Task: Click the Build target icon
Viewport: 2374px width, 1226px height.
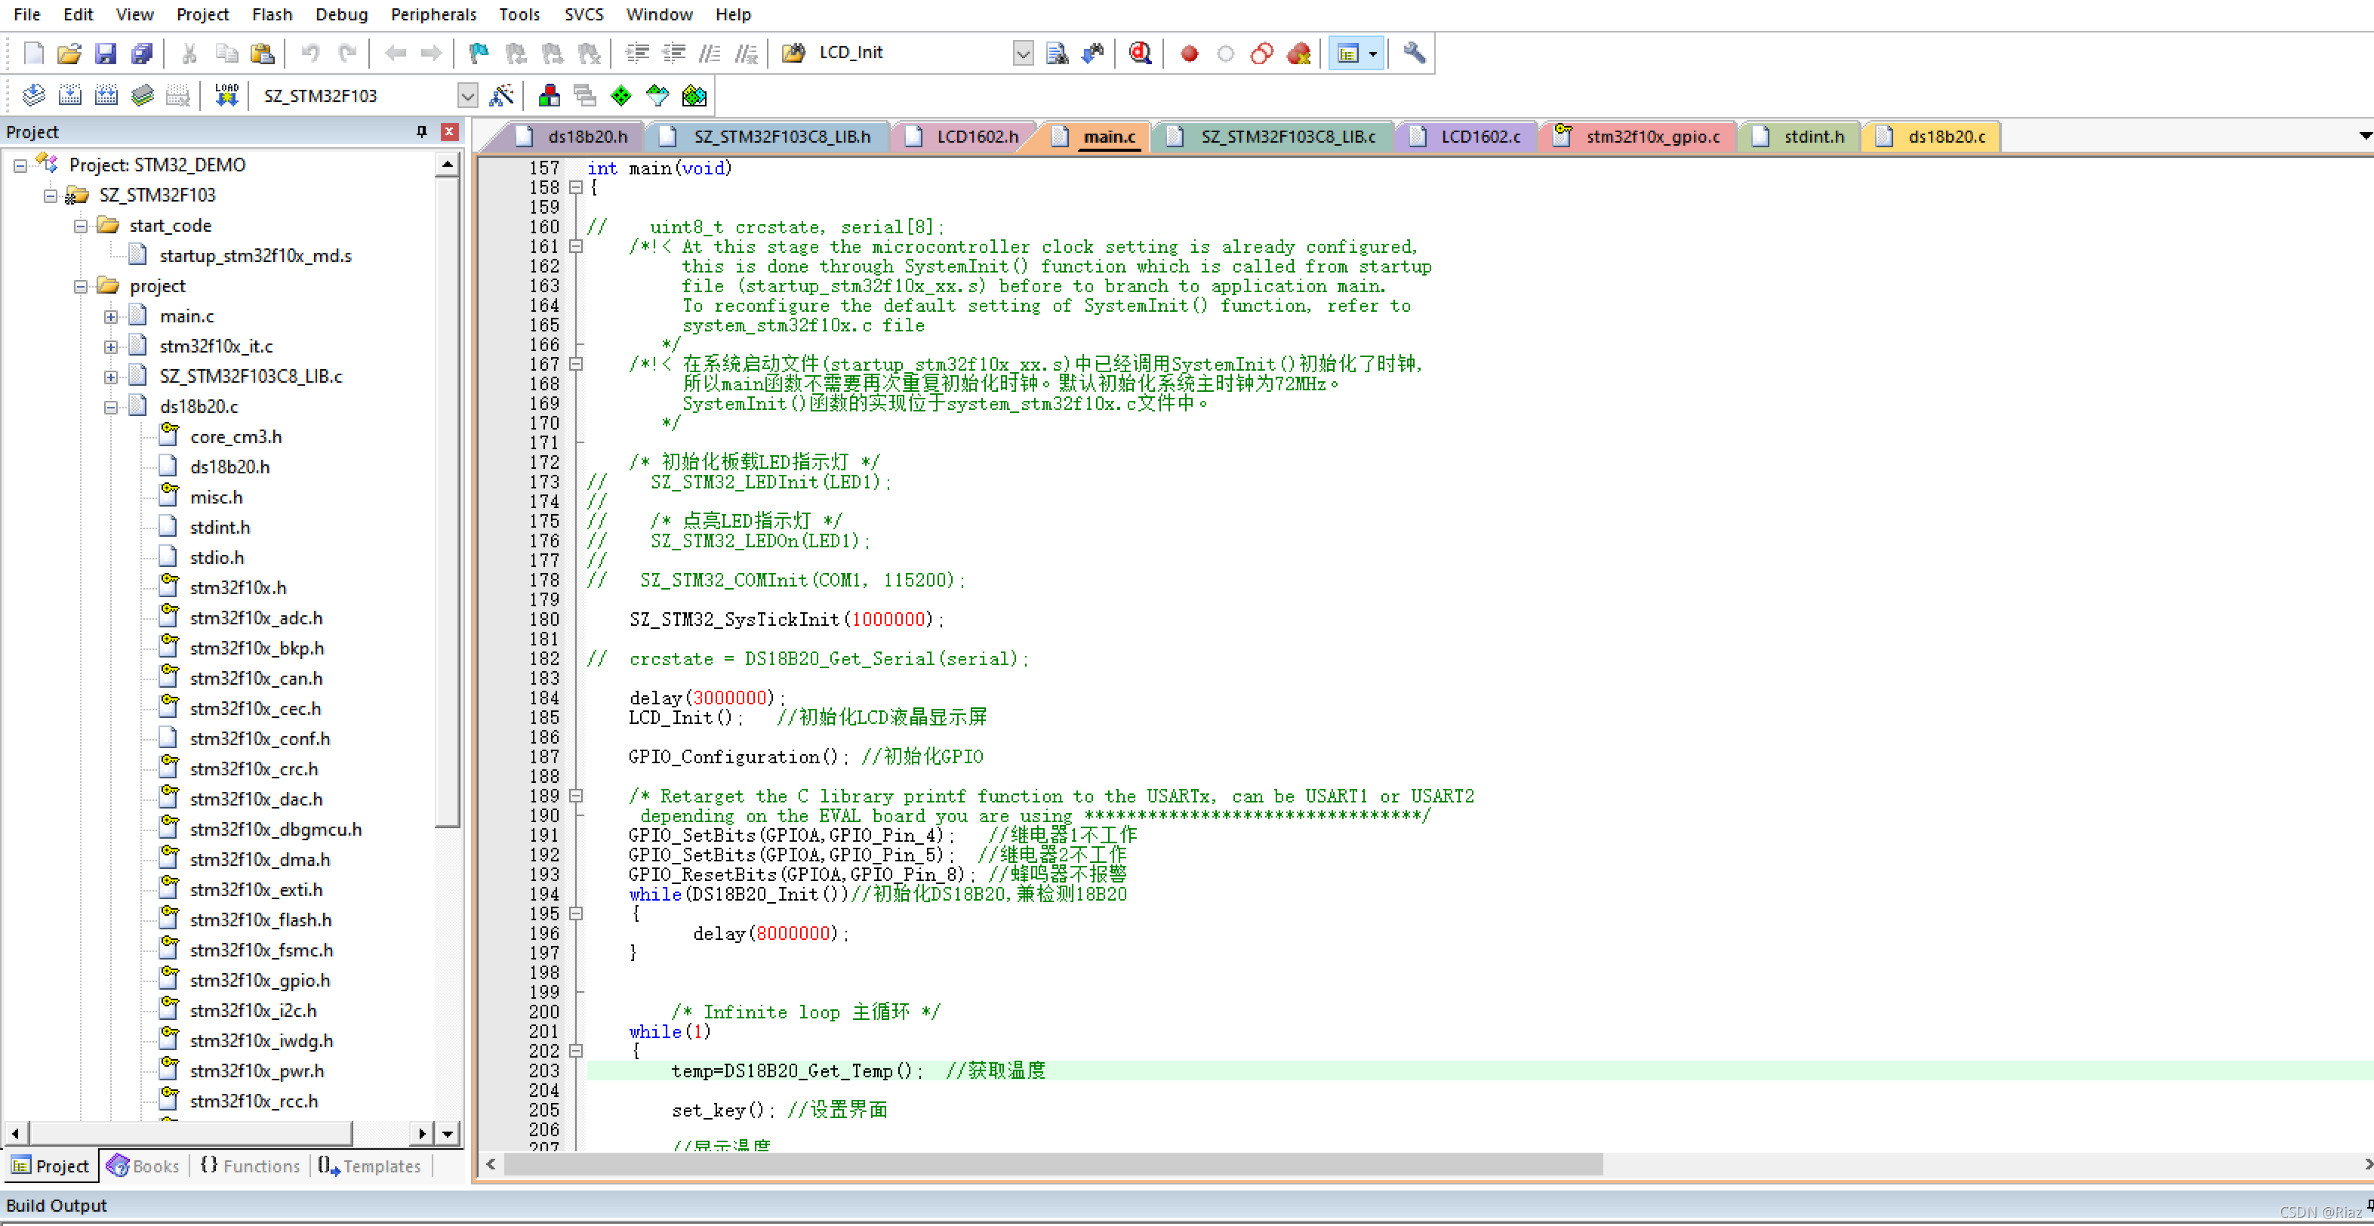Action: 70,95
